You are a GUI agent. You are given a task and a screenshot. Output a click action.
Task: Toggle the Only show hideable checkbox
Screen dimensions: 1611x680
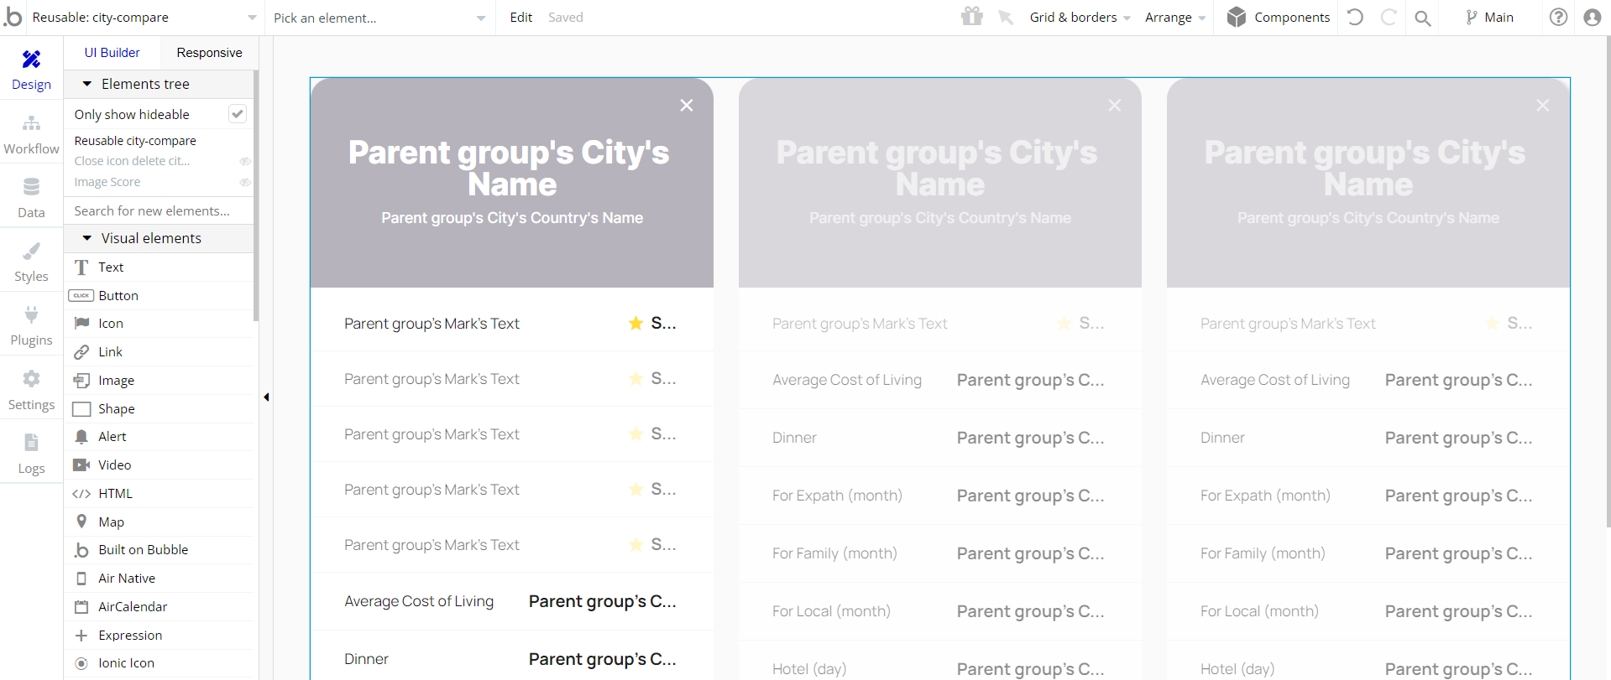[238, 114]
